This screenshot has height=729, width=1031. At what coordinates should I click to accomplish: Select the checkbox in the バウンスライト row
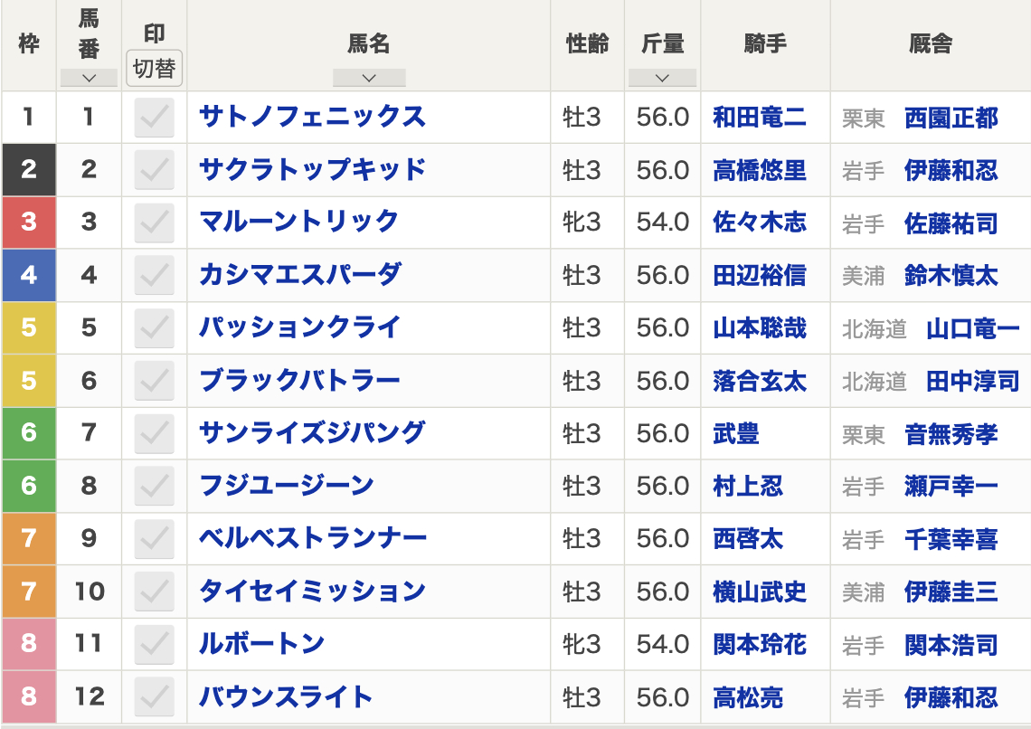pyautogui.click(x=154, y=696)
